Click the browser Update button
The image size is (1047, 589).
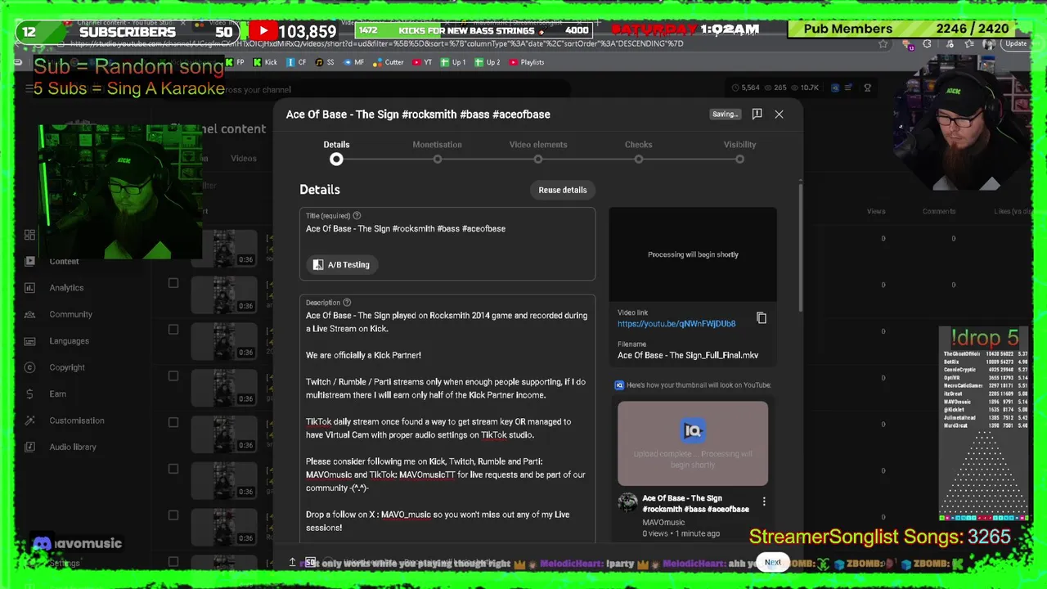(x=1016, y=44)
